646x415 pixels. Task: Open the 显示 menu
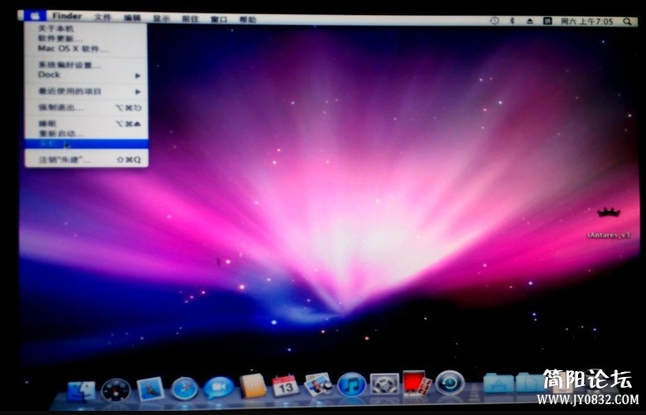[161, 18]
